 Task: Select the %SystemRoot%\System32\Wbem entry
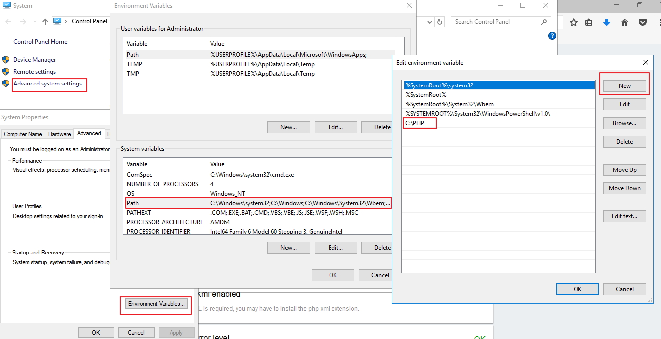click(x=498, y=104)
